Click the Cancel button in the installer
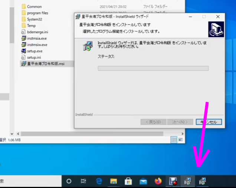 click(209, 122)
